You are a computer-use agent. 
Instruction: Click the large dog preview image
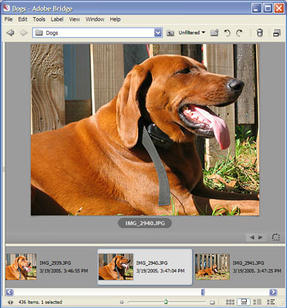tap(145, 129)
